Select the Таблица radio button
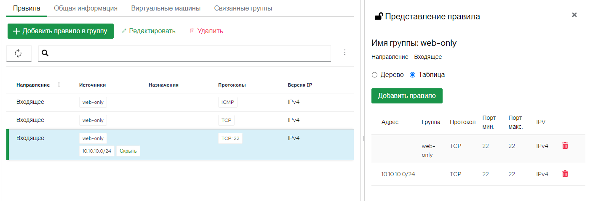 click(x=412, y=75)
